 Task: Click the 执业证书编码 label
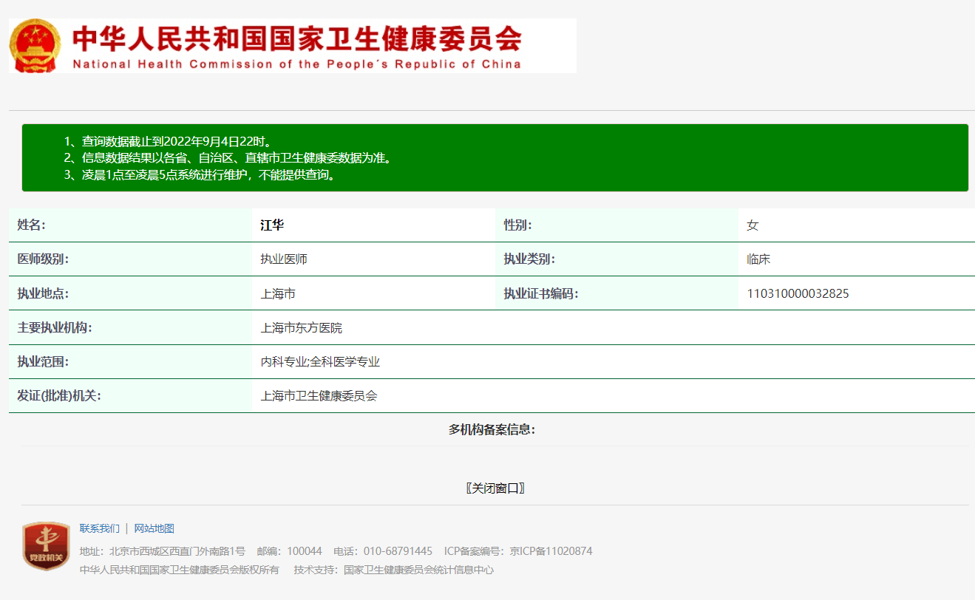coord(541,293)
